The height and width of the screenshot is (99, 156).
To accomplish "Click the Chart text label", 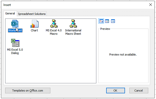I will point(34,30).
